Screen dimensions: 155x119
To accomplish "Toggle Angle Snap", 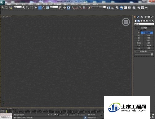I will (x=77, y=8).
